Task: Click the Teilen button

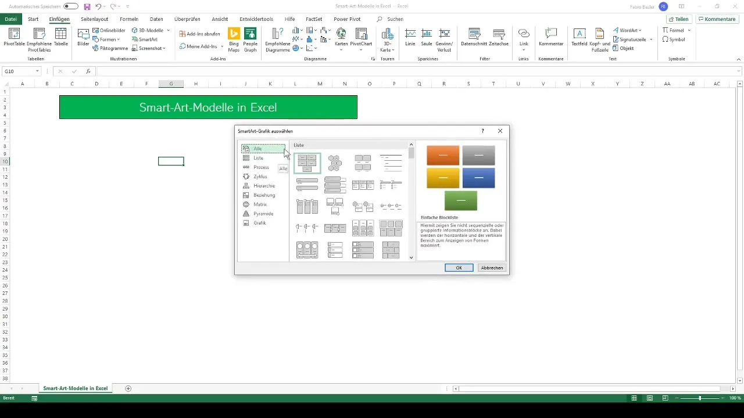Action: (678, 19)
